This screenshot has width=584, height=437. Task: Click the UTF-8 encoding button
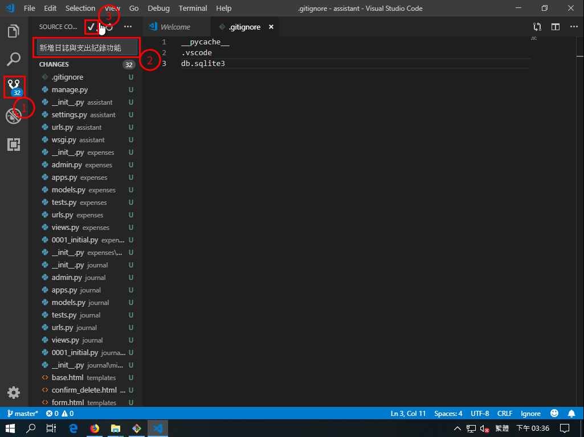click(480, 414)
